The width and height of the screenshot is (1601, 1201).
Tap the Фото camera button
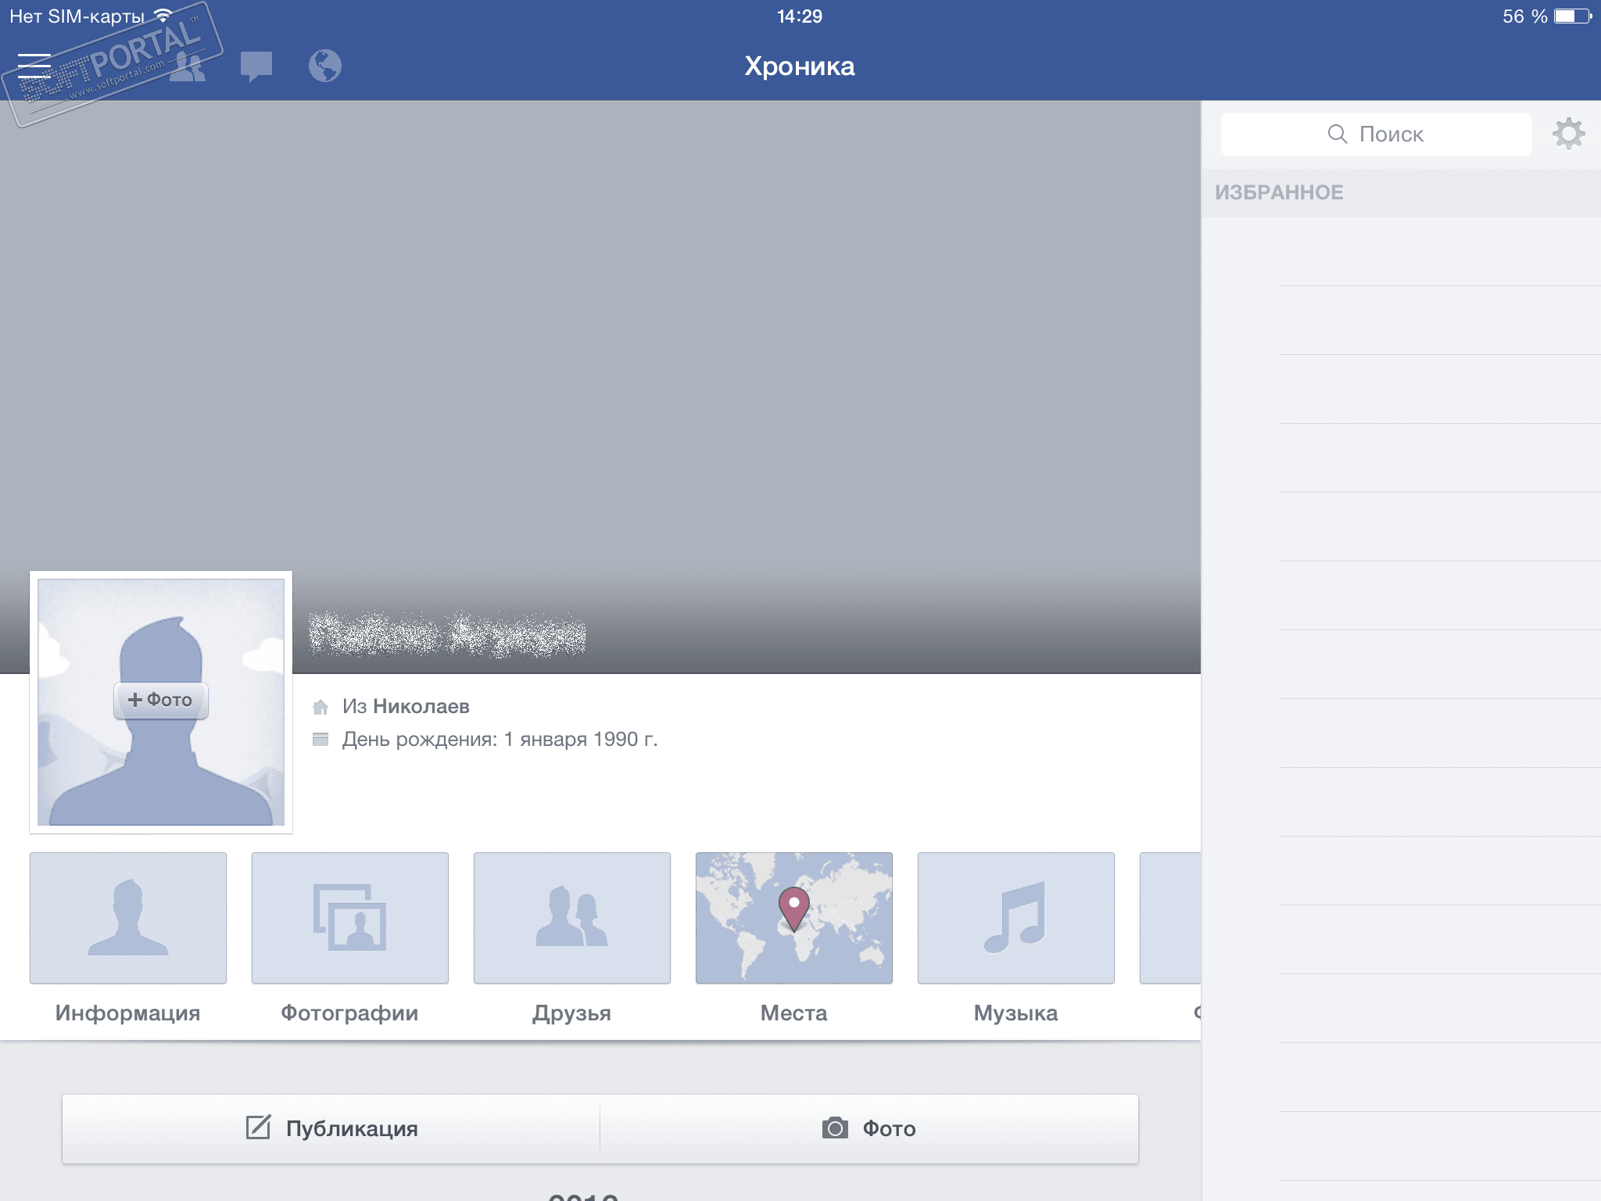click(869, 1128)
